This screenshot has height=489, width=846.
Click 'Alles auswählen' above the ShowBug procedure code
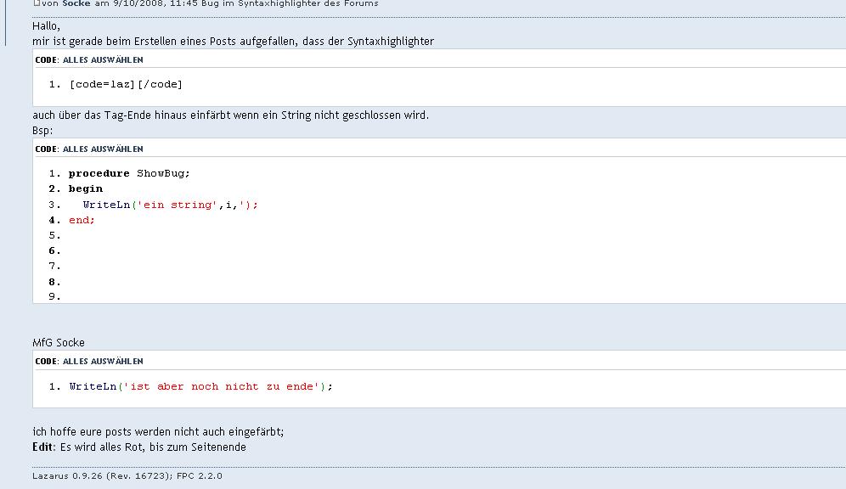point(103,149)
